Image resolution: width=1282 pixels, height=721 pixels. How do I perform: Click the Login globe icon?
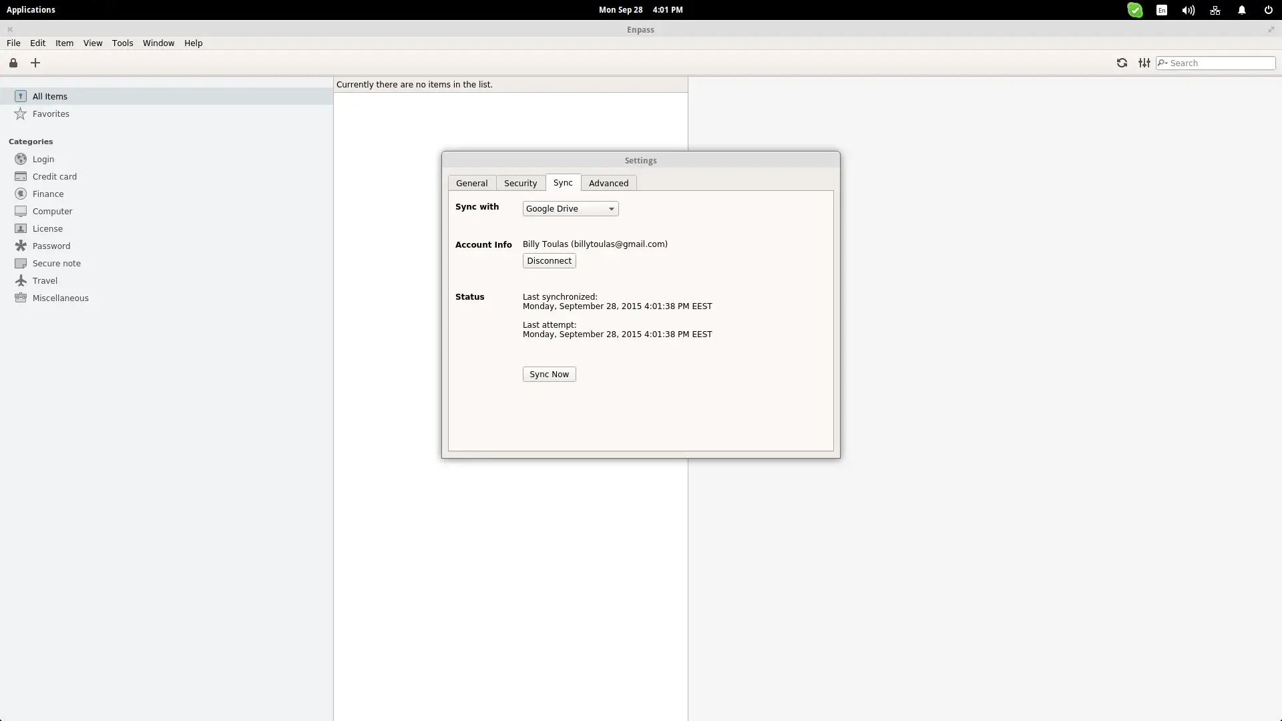click(x=21, y=159)
